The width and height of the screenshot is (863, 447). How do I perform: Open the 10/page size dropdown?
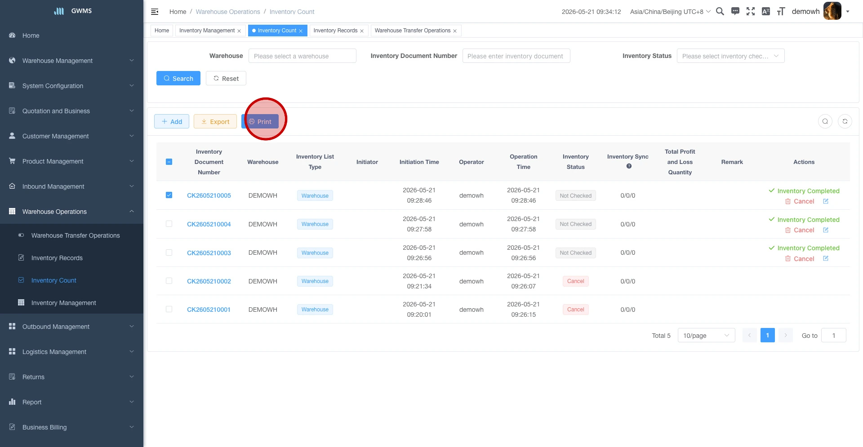706,336
